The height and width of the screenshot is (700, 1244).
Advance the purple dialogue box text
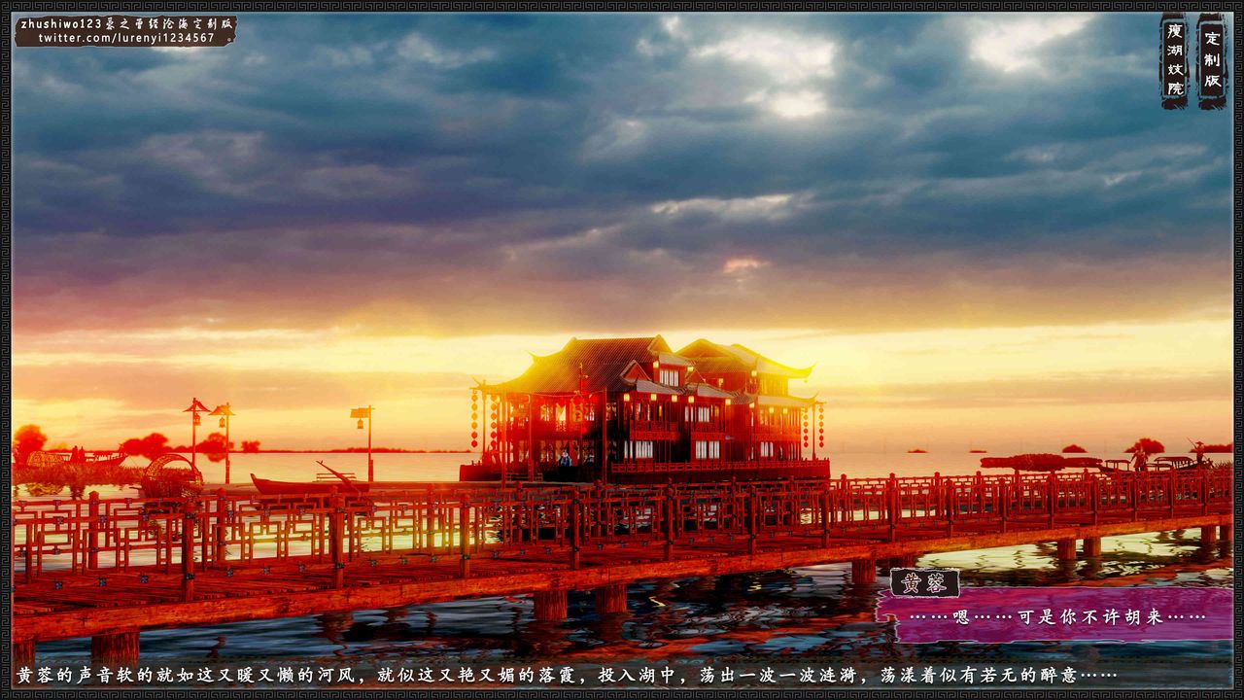(1057, 616)
